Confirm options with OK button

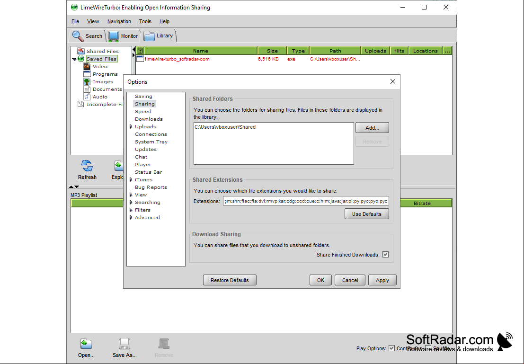click(320, 280)
